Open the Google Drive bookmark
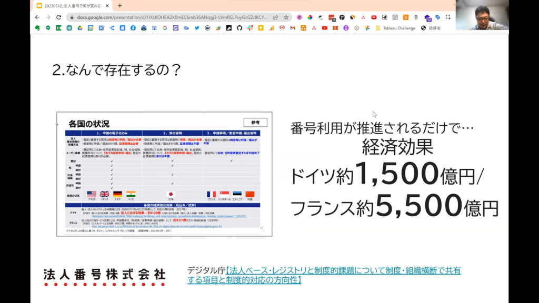 click(x=80, y=28)
